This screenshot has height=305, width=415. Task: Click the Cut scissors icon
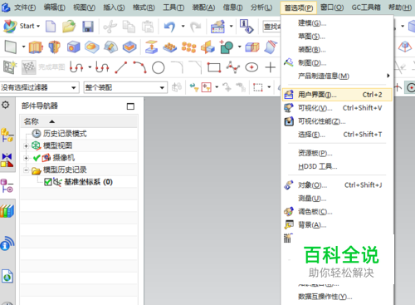tap(110, 27)
